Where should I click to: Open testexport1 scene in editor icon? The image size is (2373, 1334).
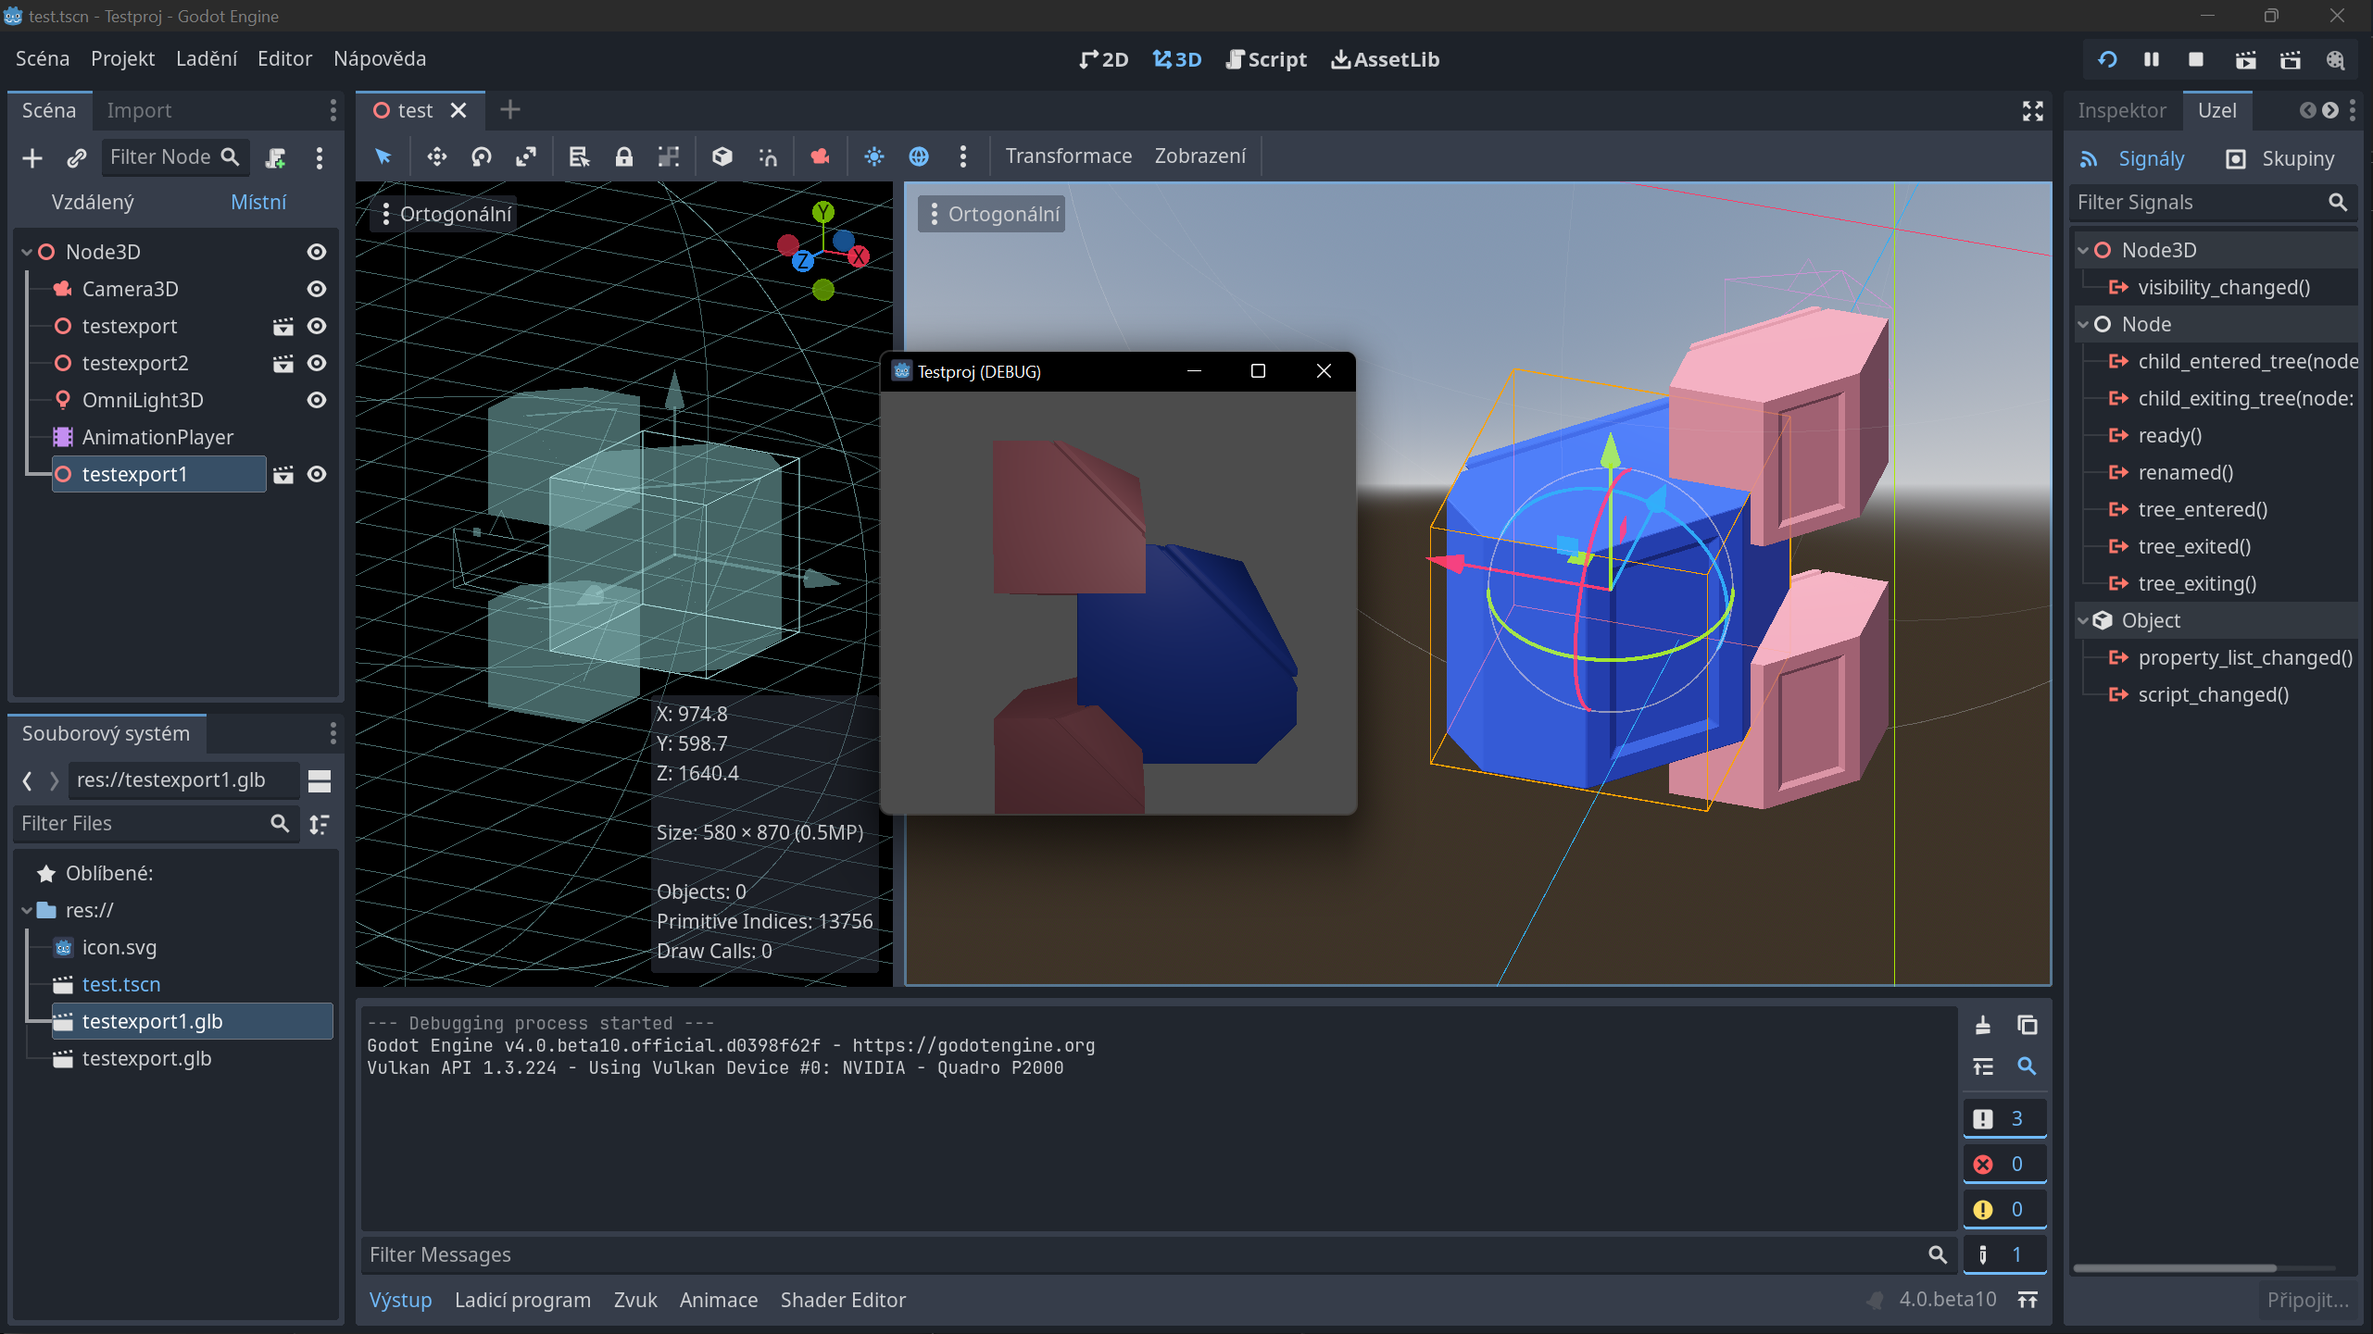point(283,475)
